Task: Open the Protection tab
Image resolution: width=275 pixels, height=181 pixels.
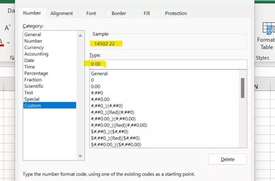Action: (176, 13)
